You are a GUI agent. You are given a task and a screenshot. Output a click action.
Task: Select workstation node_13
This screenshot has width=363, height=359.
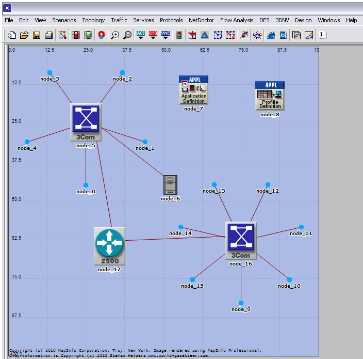214,184
